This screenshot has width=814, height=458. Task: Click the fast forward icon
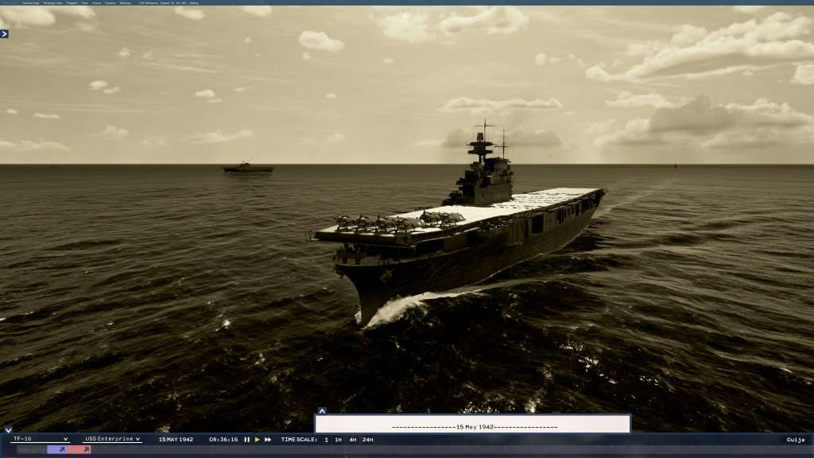268,440
